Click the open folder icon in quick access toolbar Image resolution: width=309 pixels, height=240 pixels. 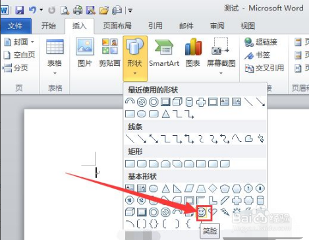coord(103,10)
